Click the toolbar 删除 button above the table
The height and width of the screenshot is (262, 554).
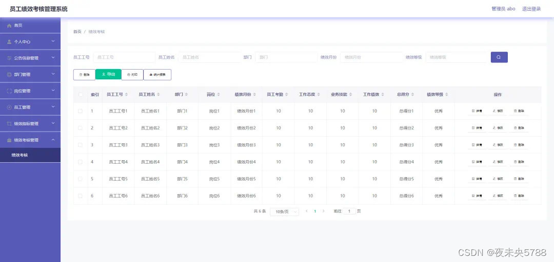coord(84,75)
